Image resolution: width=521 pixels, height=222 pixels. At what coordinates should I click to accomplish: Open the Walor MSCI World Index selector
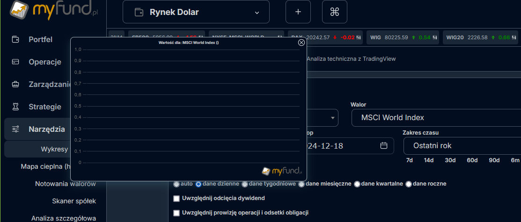[435, 118]
